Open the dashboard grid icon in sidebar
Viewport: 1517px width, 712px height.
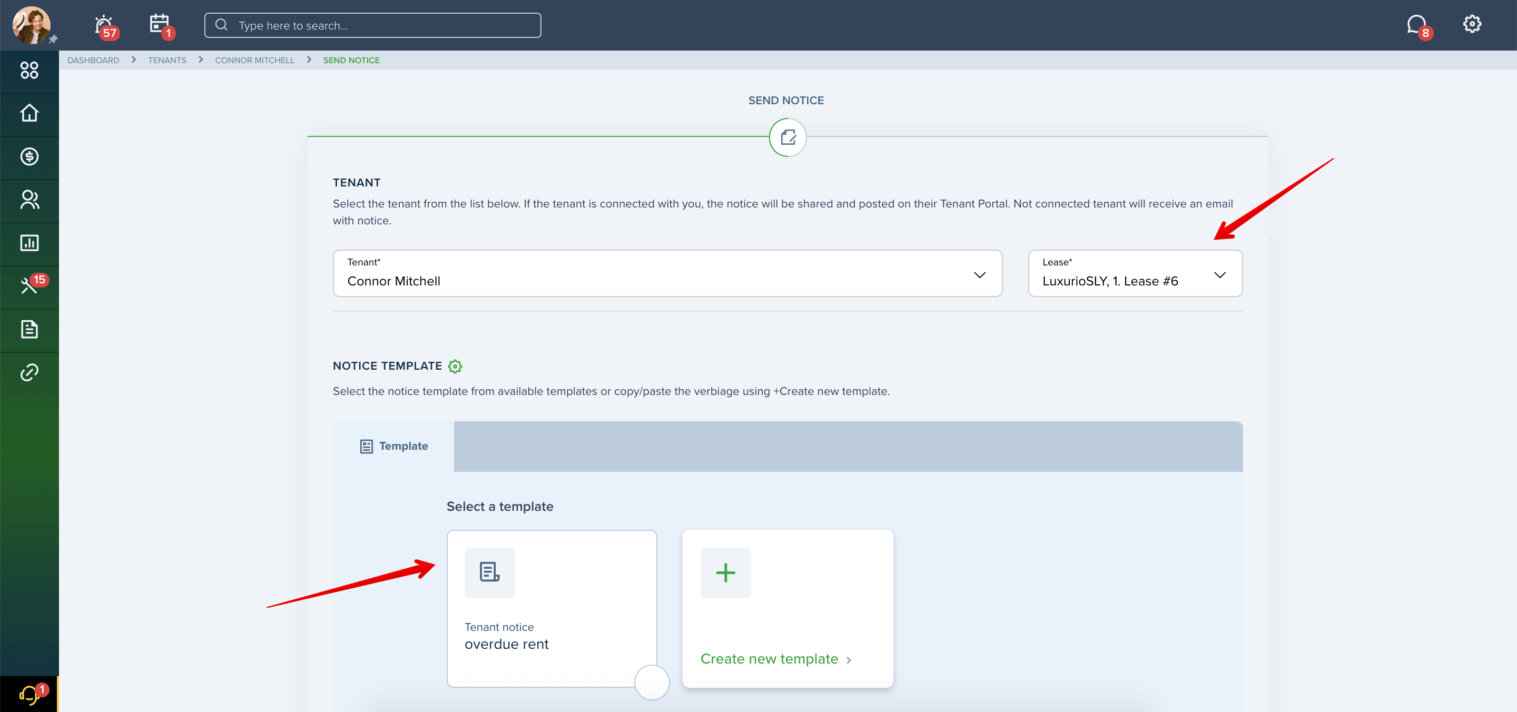(29, 71)
